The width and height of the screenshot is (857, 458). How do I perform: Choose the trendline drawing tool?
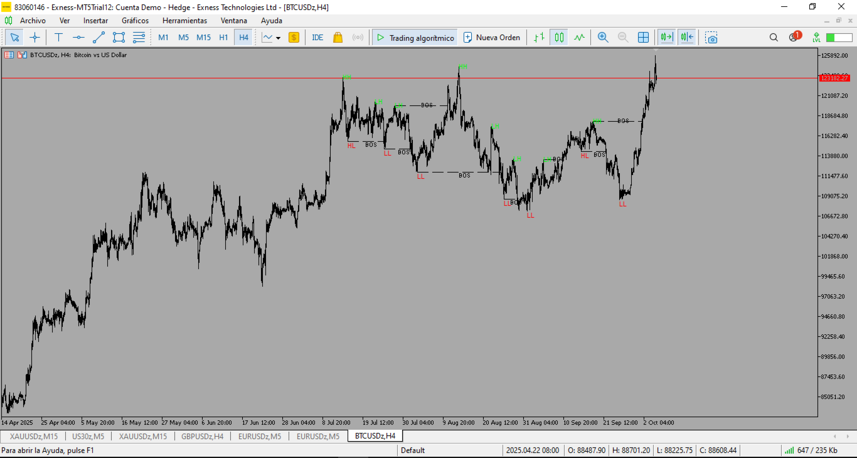(x=98, y=38)
